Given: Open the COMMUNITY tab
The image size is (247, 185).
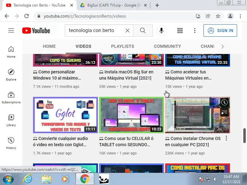Looking at the screenshot, I should click(x=167, y=46).
